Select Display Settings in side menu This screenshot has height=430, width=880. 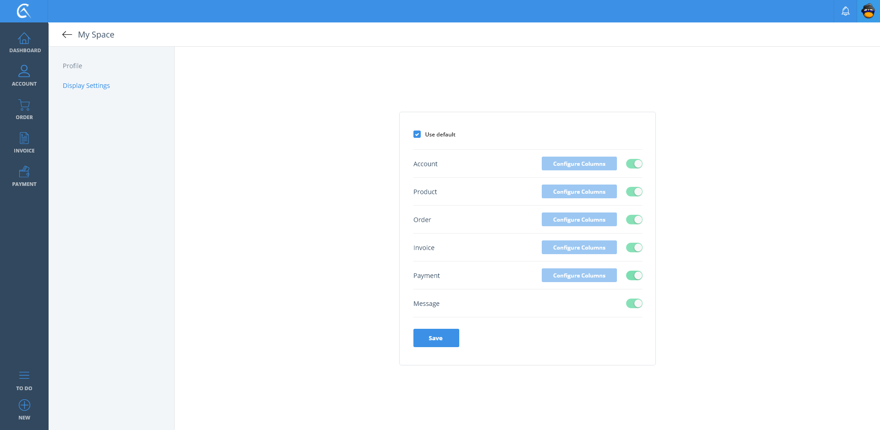(86, 86)
